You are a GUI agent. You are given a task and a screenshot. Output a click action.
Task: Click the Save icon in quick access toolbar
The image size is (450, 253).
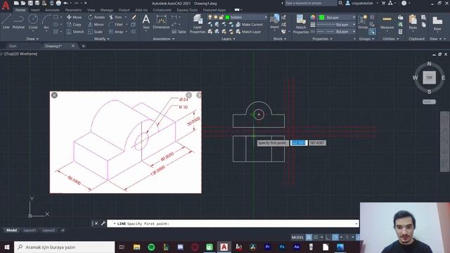[30, 3]
